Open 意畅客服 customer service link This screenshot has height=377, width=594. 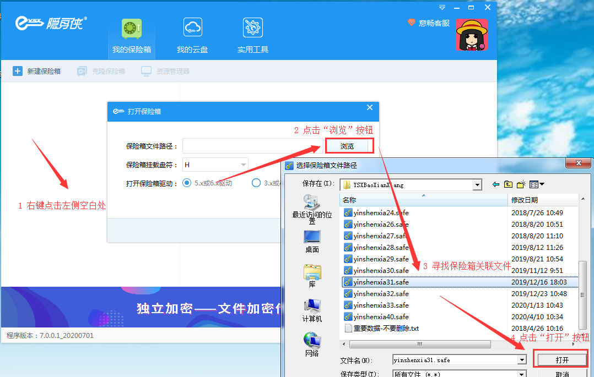(x=429, y=23)
